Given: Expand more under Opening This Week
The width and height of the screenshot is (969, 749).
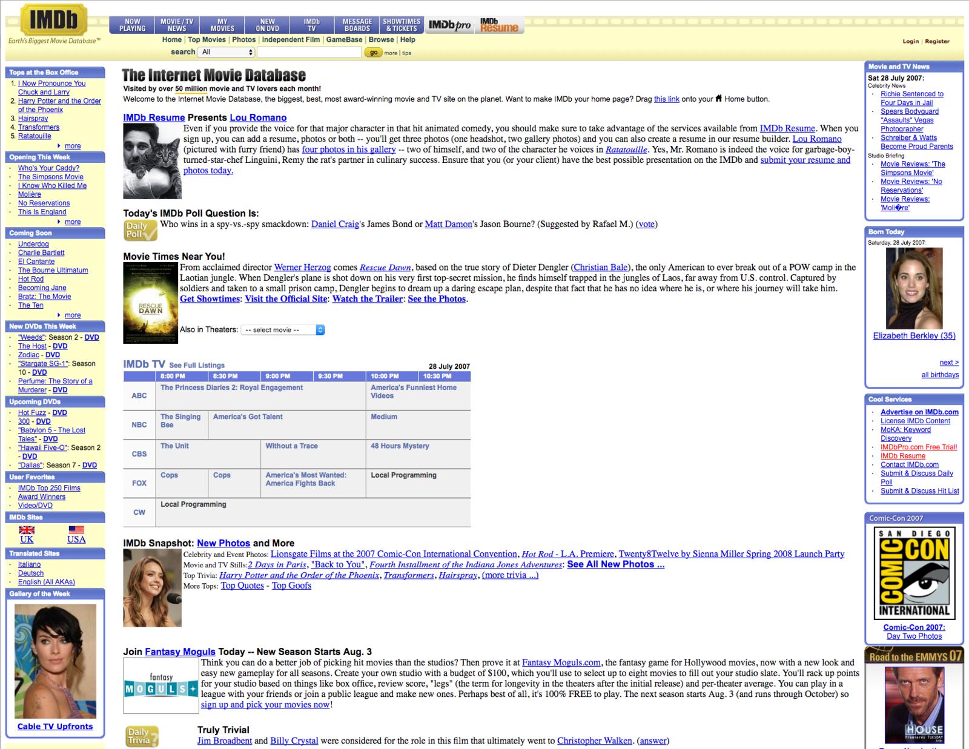Looking at the screenshot, I should tap(73, 222).
